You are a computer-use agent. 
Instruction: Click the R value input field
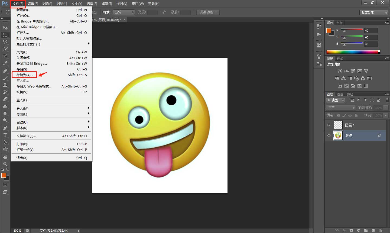pyautogui.click(x=370, y=31)
